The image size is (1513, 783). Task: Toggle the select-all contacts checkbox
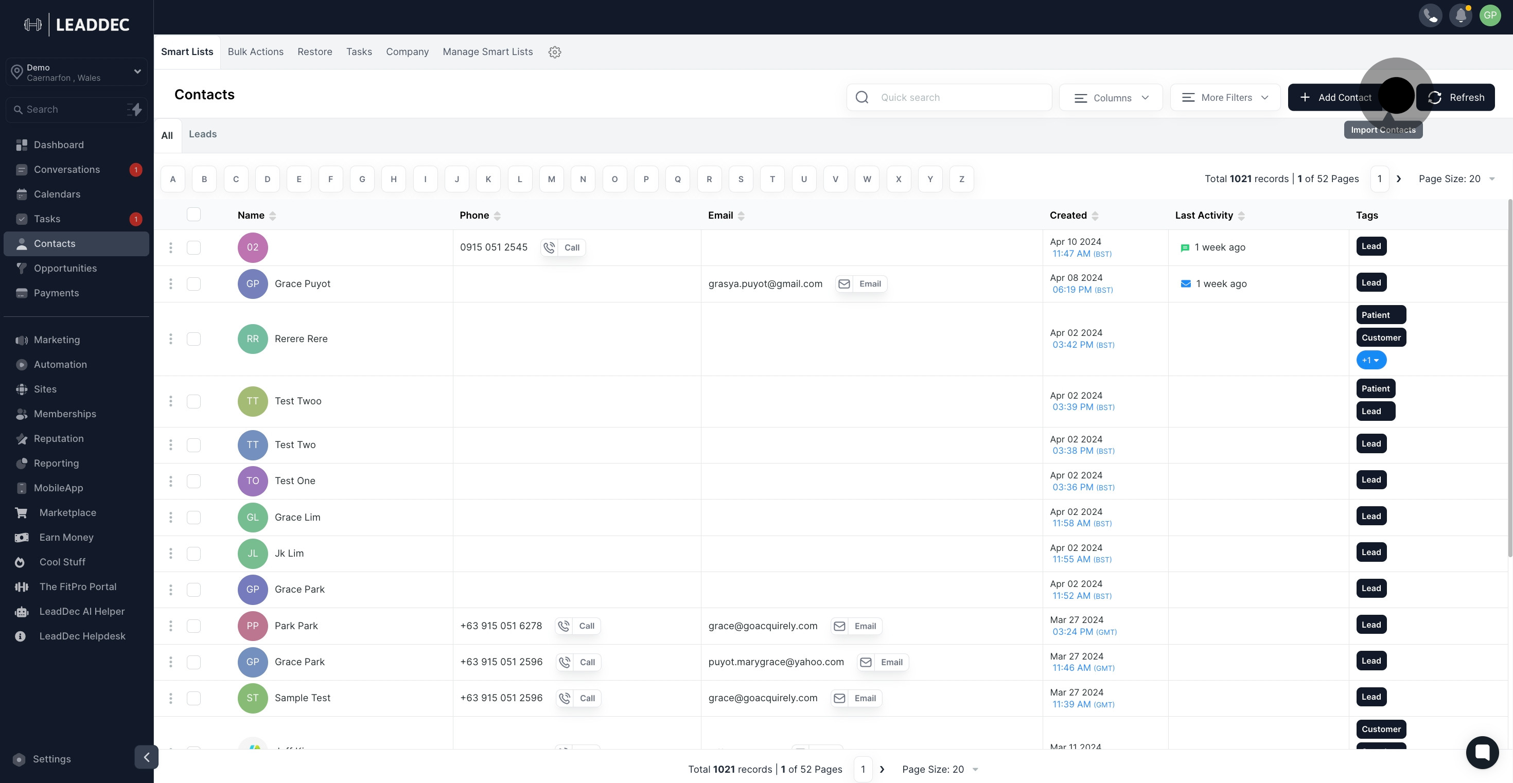(x=194, y=214)
